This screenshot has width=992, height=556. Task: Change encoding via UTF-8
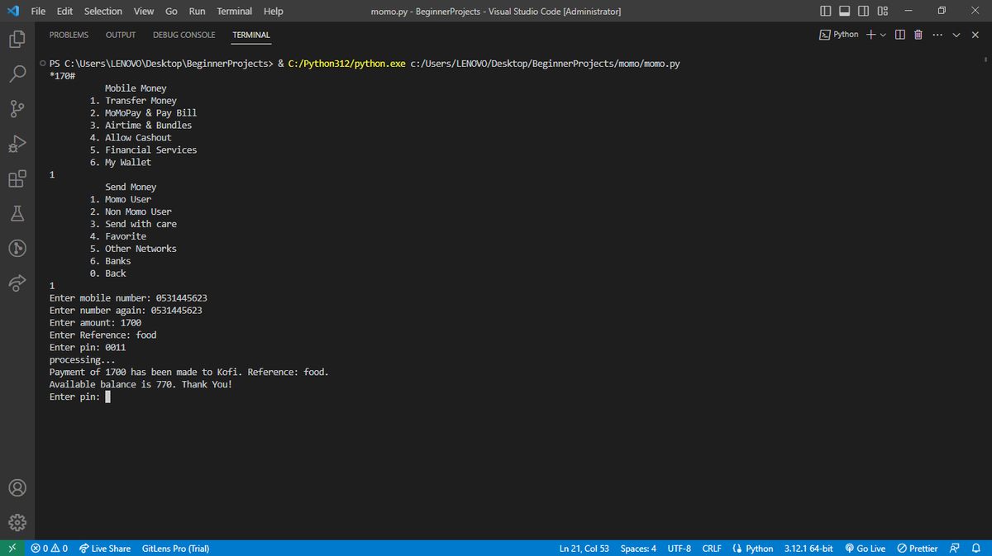(679, 548)
